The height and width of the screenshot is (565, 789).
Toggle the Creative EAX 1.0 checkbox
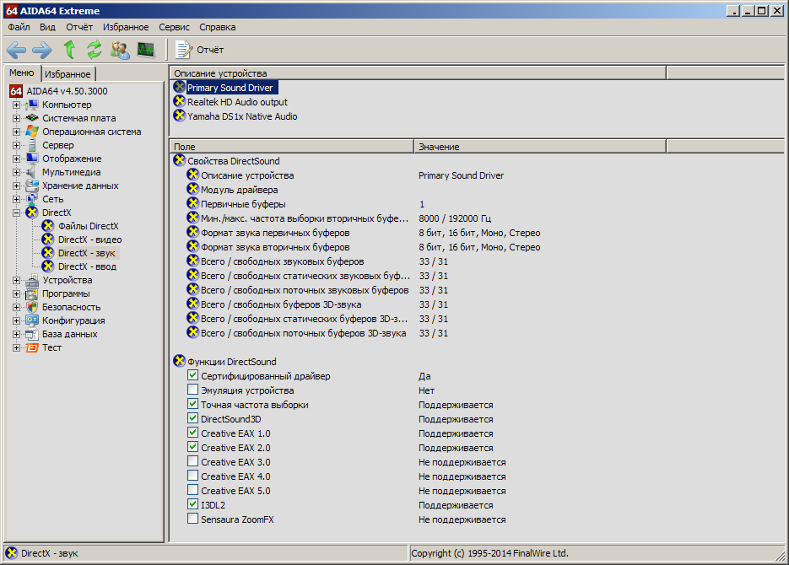(x=192, y=433)
